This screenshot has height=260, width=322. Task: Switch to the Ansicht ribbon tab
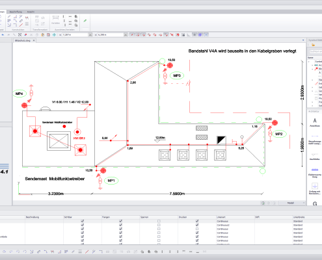(31, 12)
